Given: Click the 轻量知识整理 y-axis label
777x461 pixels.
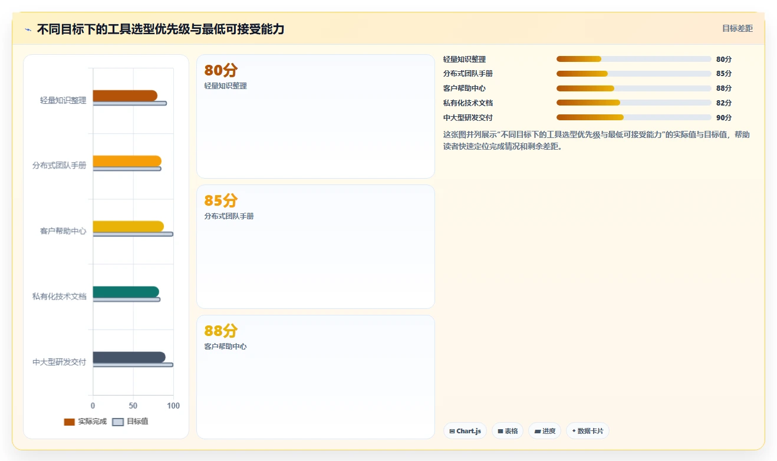Looking at the screenshot, I should (63, 101).
